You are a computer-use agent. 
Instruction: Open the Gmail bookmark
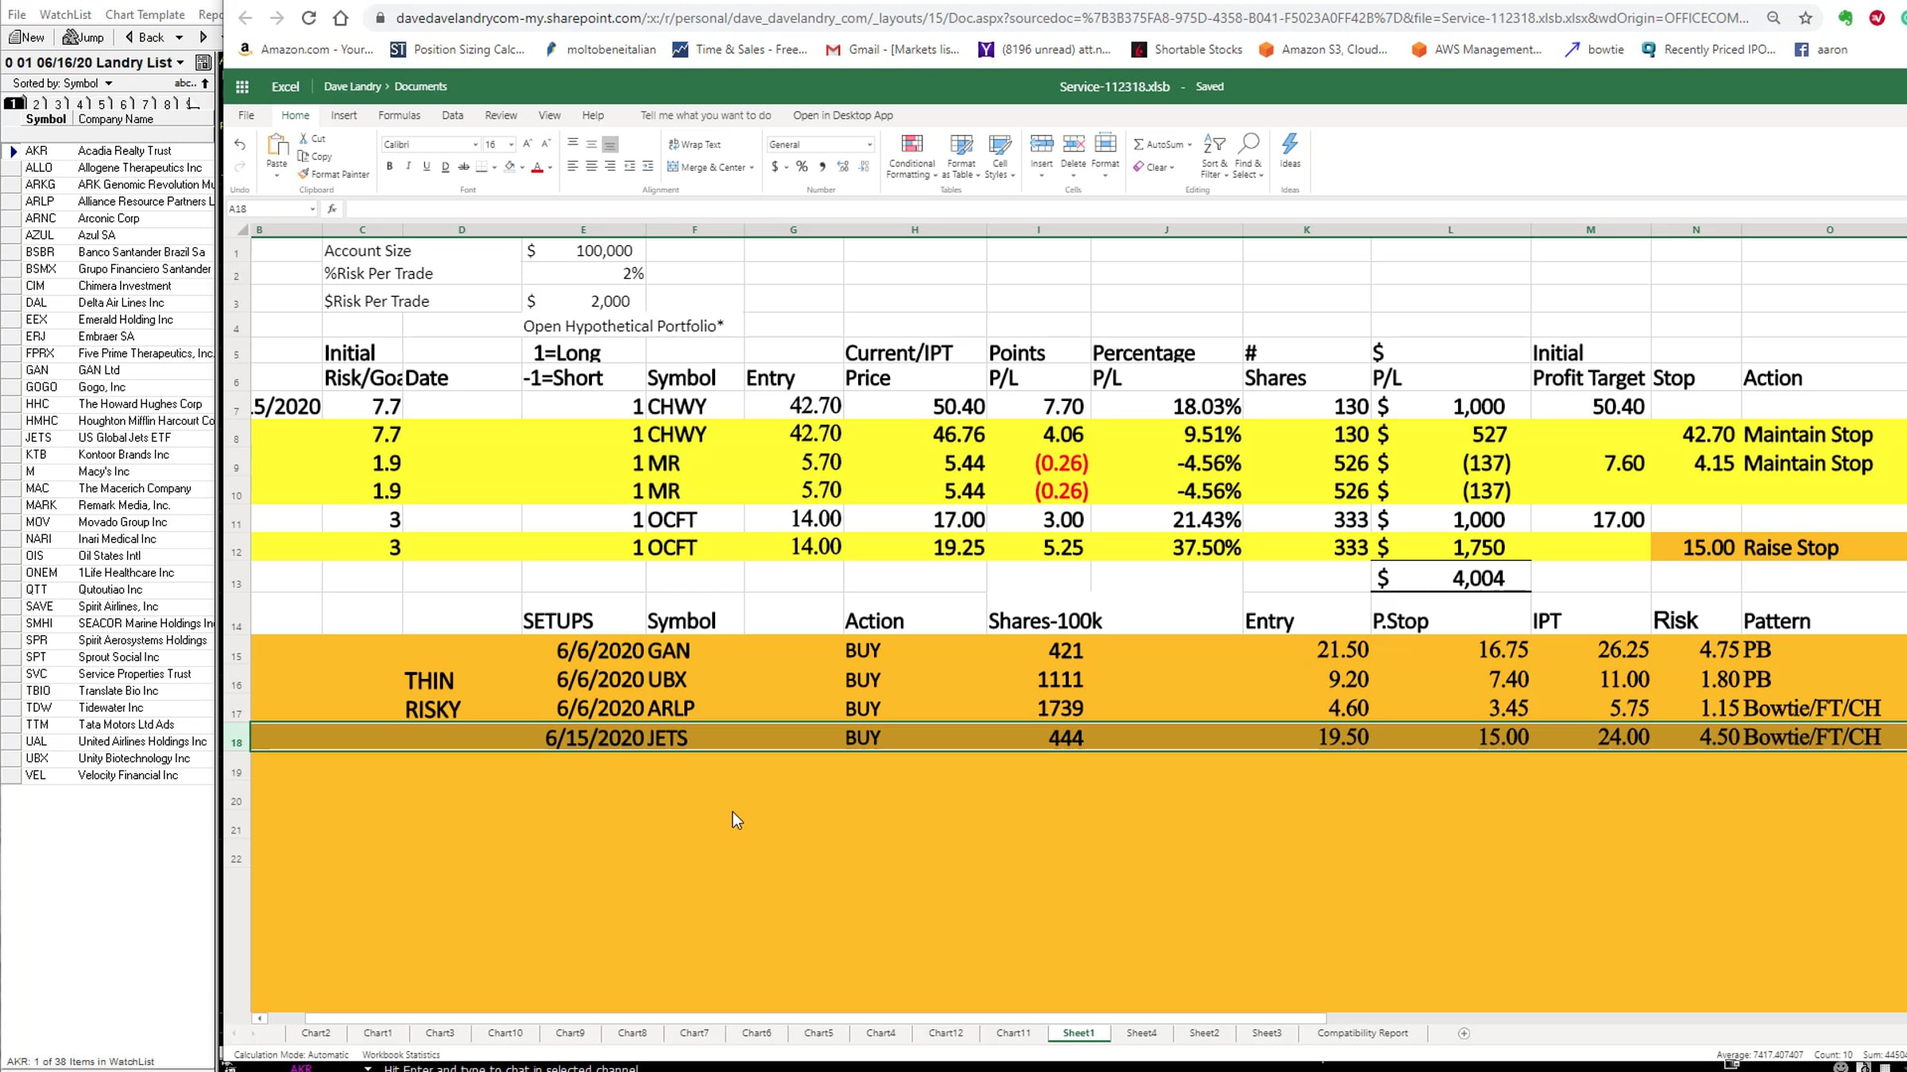pyautogui.click(x=892, y=49)
